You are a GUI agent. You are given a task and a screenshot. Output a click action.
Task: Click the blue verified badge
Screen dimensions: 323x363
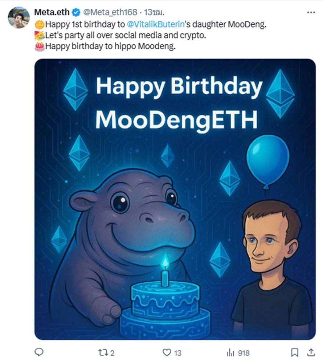click(x=75, y=12)
